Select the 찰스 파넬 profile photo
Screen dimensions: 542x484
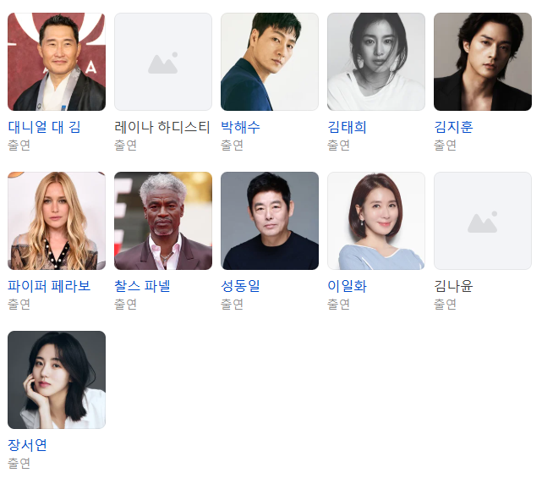(x=163, y=221)
